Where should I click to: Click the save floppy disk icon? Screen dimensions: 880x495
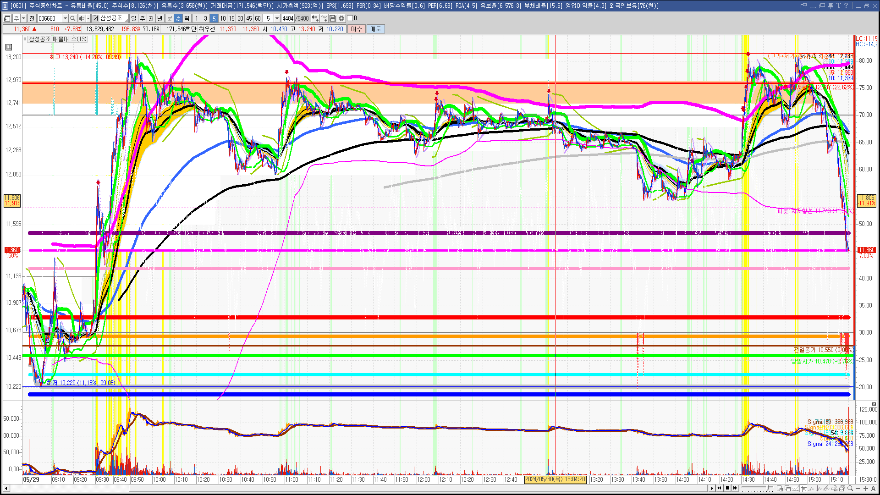333,18
